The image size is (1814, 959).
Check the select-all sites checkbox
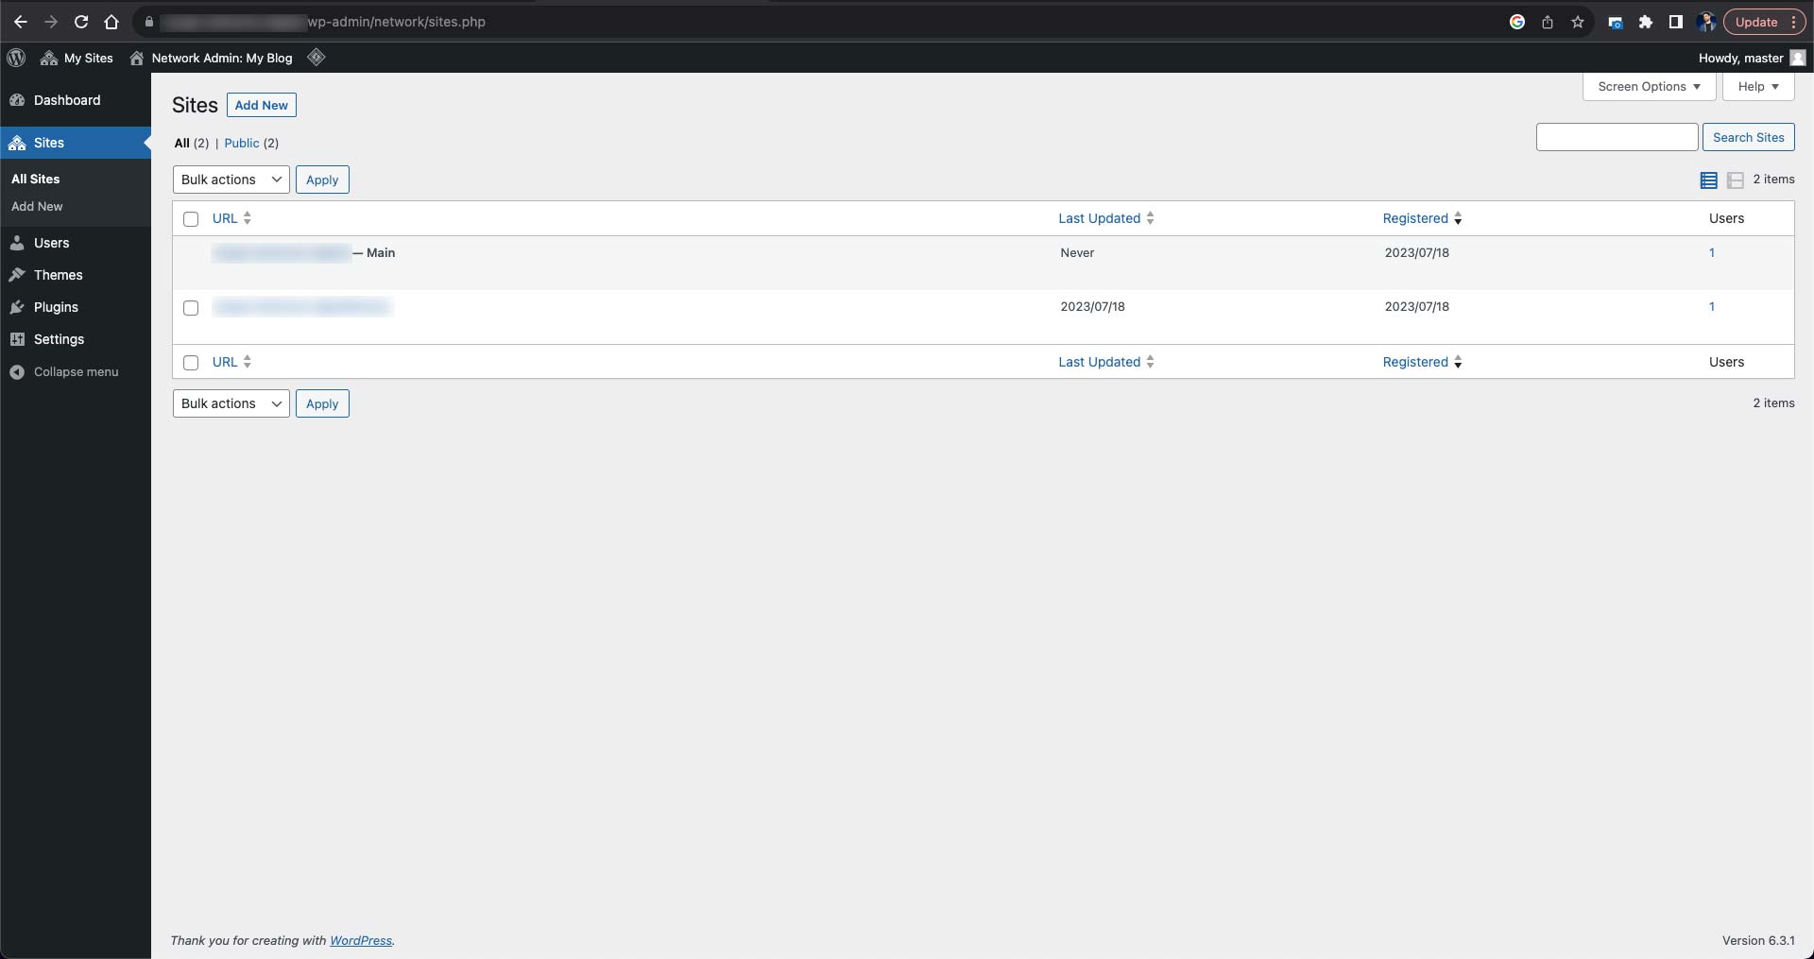pos(190,218)
